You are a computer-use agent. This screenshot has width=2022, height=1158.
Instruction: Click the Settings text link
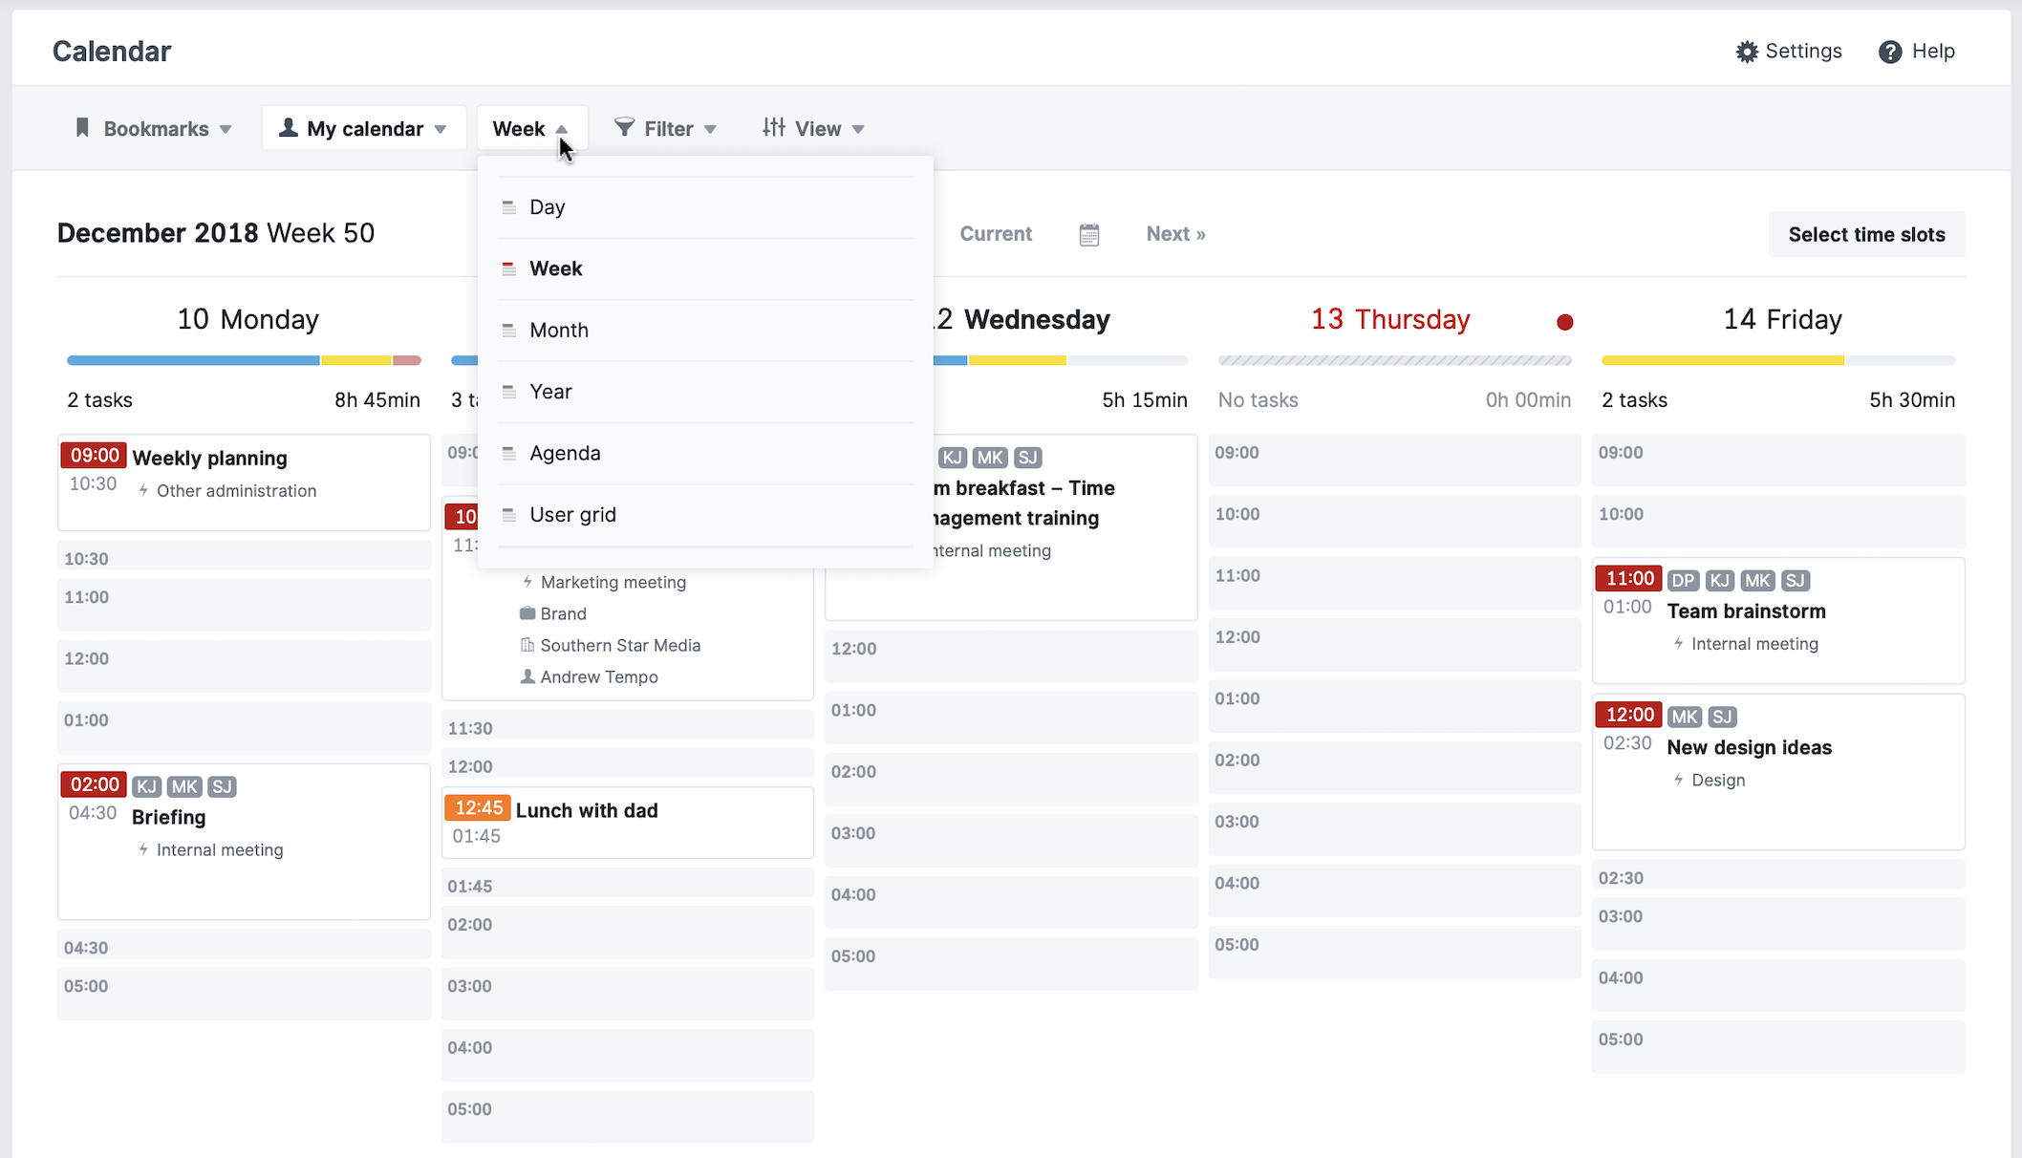point(1803,51)
